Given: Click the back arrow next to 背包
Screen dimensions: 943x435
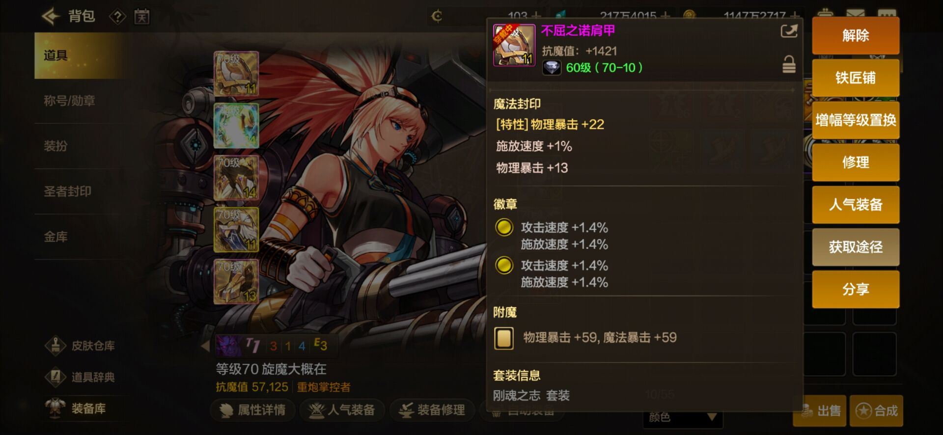Looking at the screenshot, I should click(x=51, y=16).
